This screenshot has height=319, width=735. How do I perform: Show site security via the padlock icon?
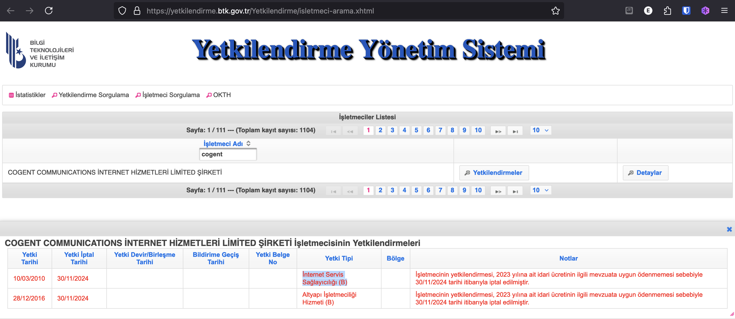coord(137,11)
